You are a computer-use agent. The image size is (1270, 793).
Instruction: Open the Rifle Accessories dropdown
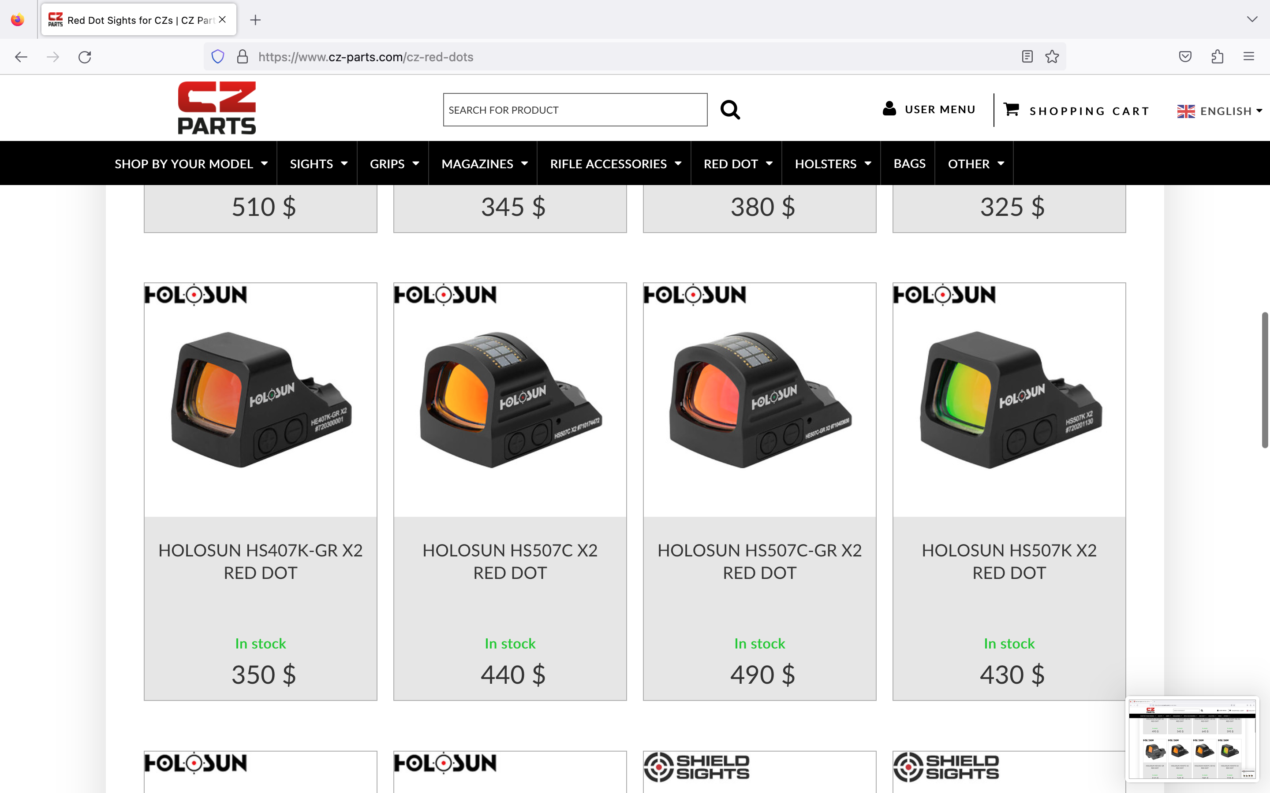615,163
